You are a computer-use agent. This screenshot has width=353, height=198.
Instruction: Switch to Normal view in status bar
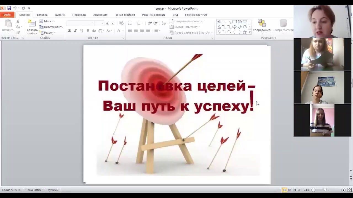coord(285,190)
